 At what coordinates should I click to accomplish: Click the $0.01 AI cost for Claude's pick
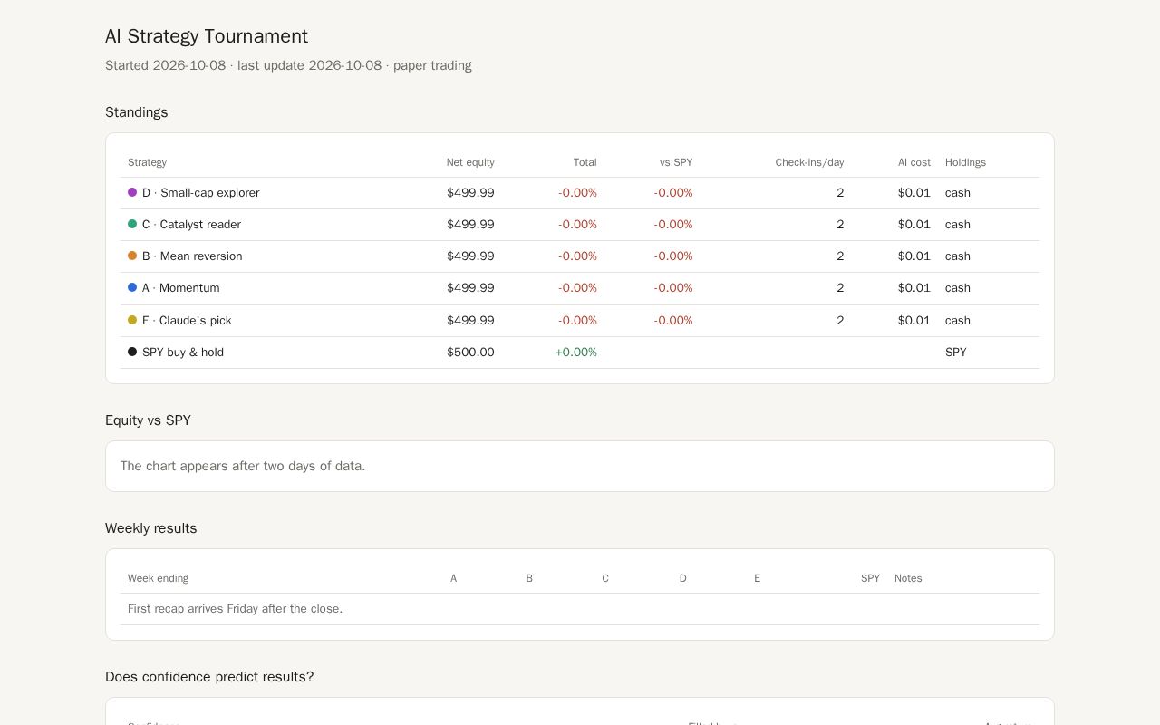tap(914, 320)
